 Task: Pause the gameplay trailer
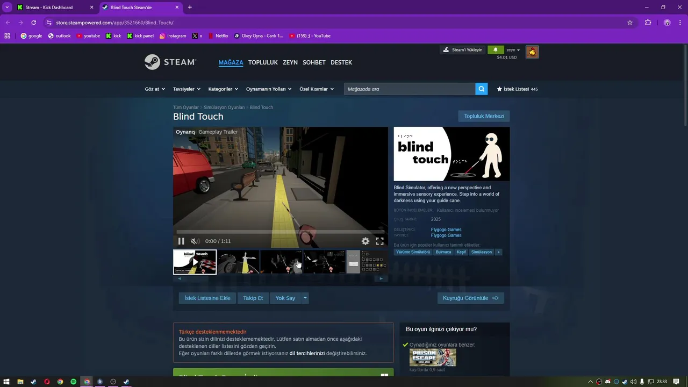click(181, 241)
